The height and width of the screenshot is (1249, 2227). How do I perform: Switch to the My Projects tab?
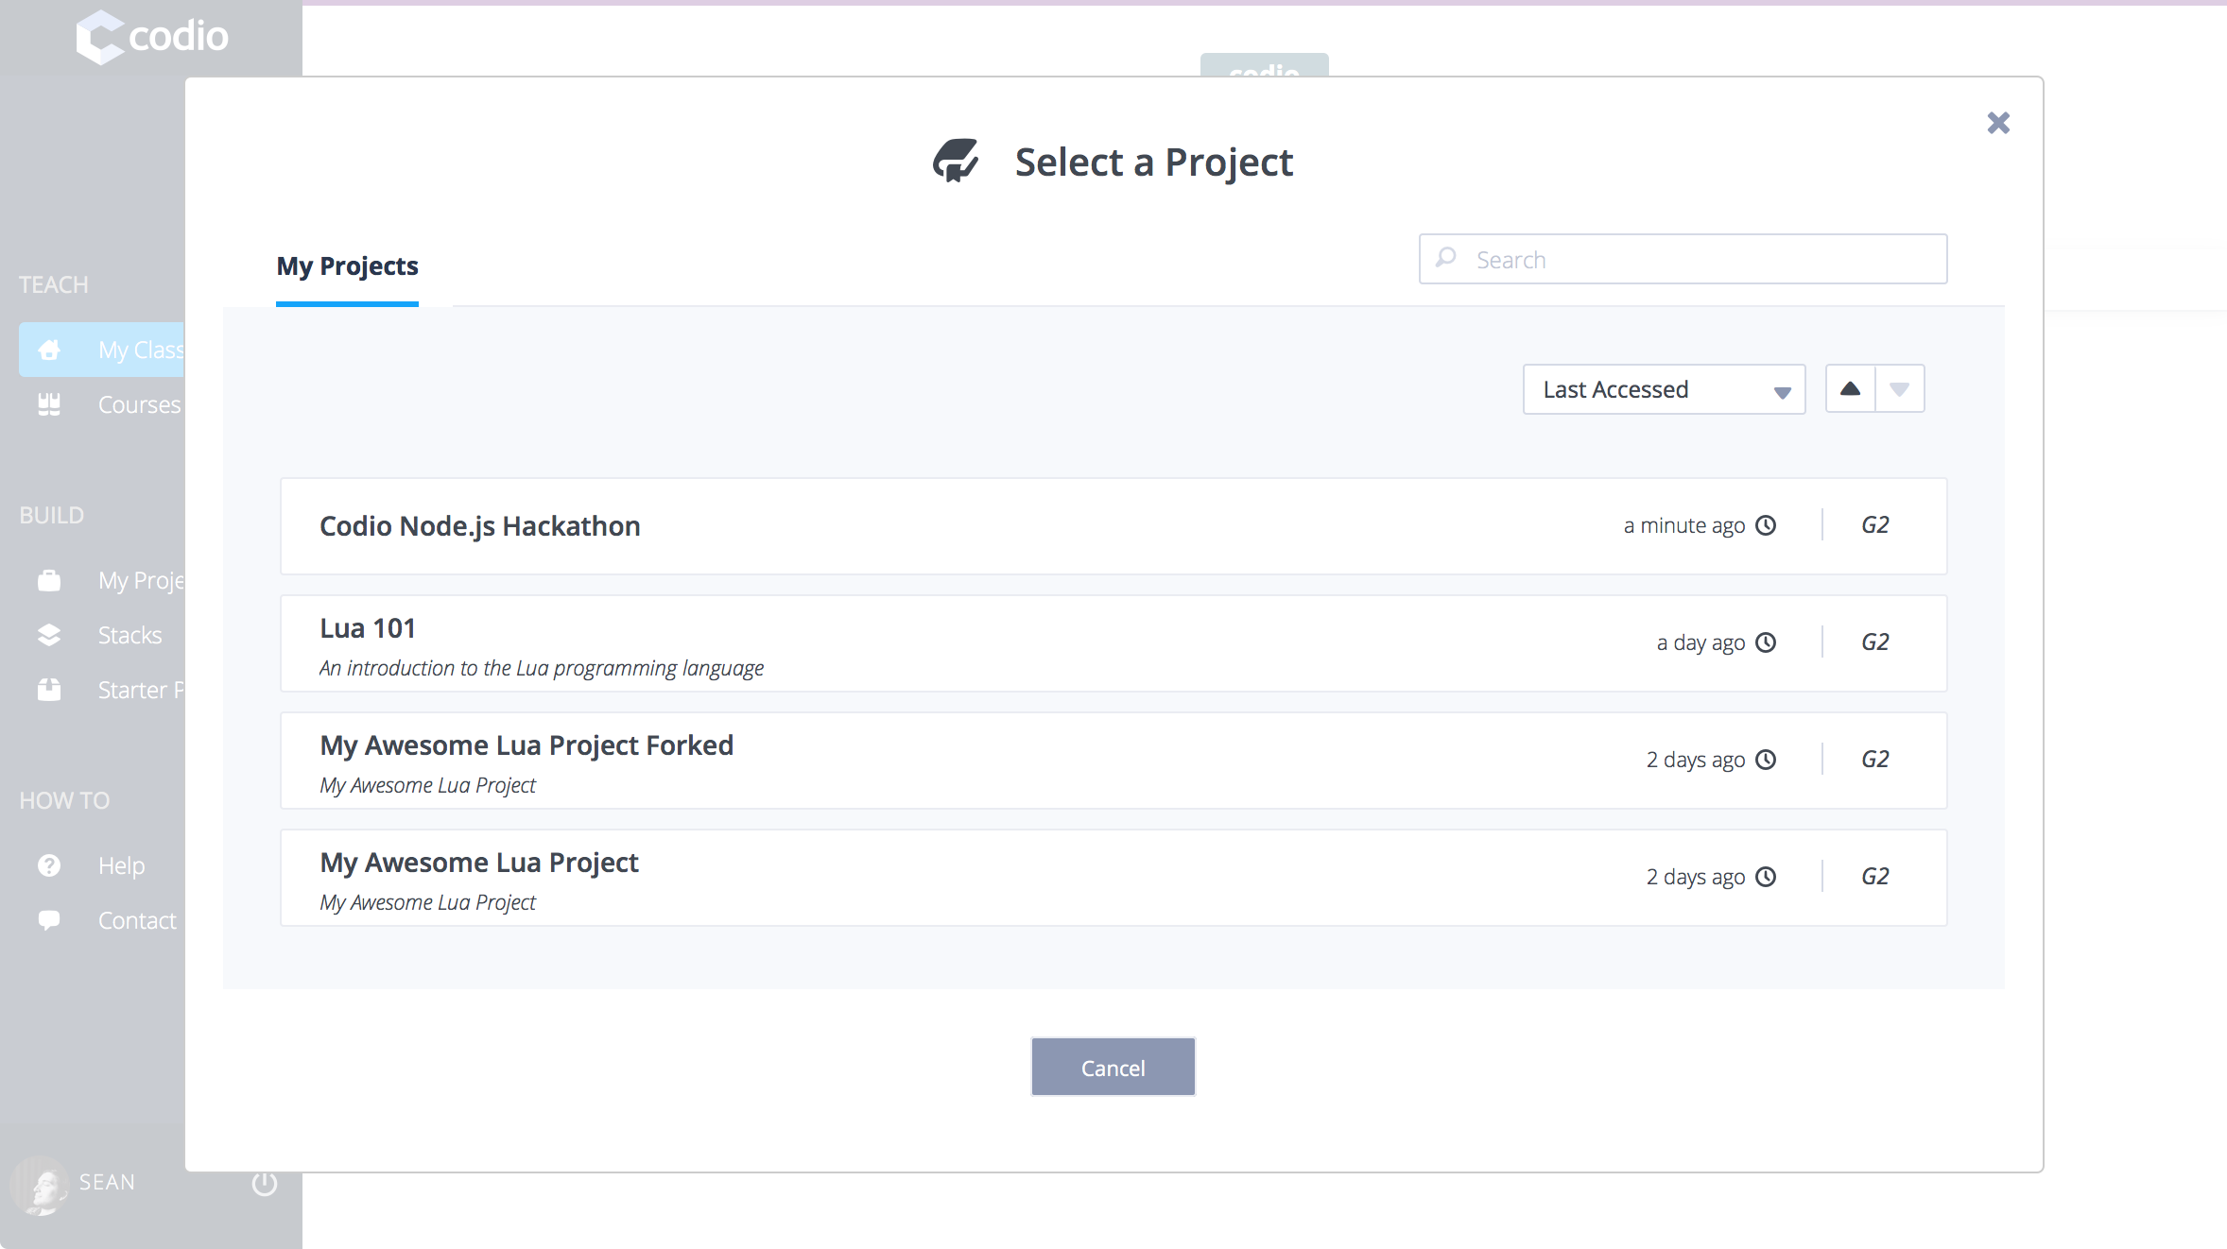coord(347,266)
